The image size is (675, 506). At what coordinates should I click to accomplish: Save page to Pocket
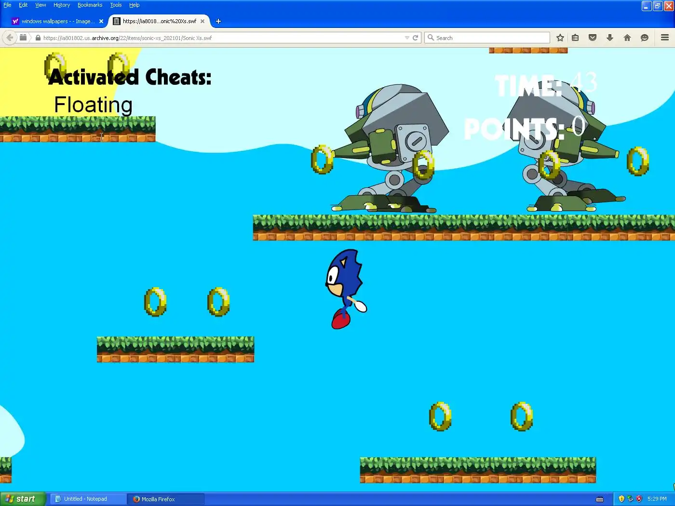pos(593,38)
